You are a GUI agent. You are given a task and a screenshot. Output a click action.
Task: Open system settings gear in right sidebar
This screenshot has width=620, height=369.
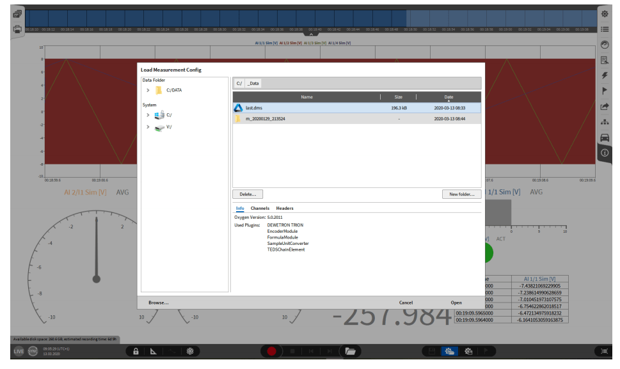pos(604,14)
